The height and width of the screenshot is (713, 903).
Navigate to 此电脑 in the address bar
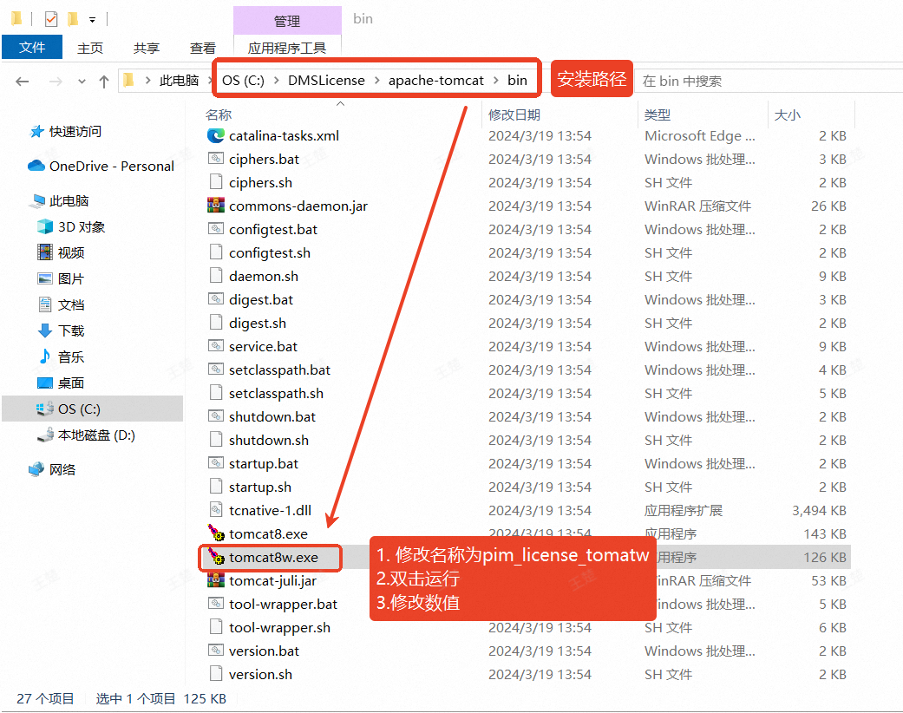(179, 81)
